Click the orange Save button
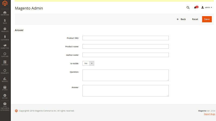Image resolution: width=216 pixels, height=121 pixels. tap(207, 19)
